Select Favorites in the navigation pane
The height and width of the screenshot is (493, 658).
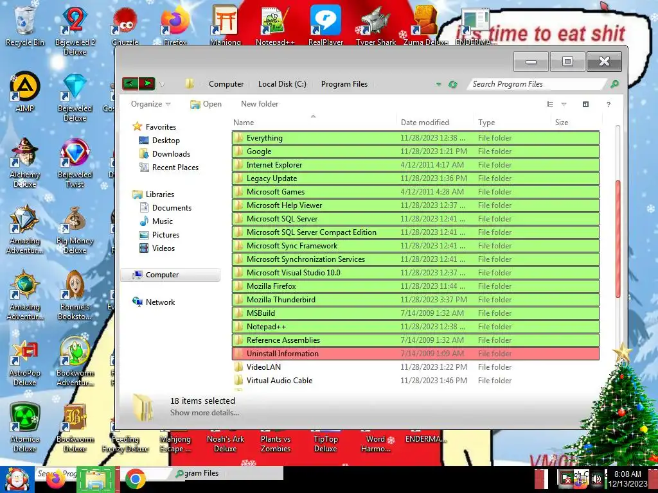click(x=154, y=126)
